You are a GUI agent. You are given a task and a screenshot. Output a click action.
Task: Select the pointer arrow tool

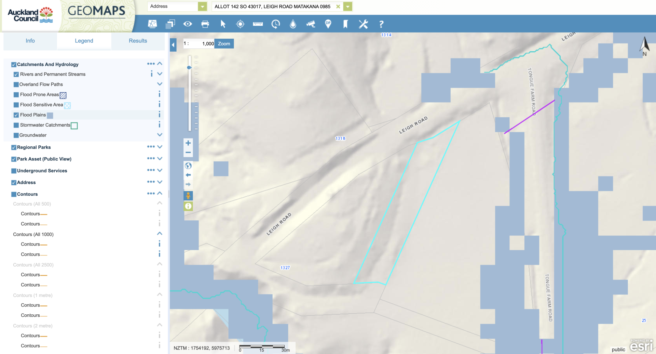pyautogui.click(x=223, y=24)
